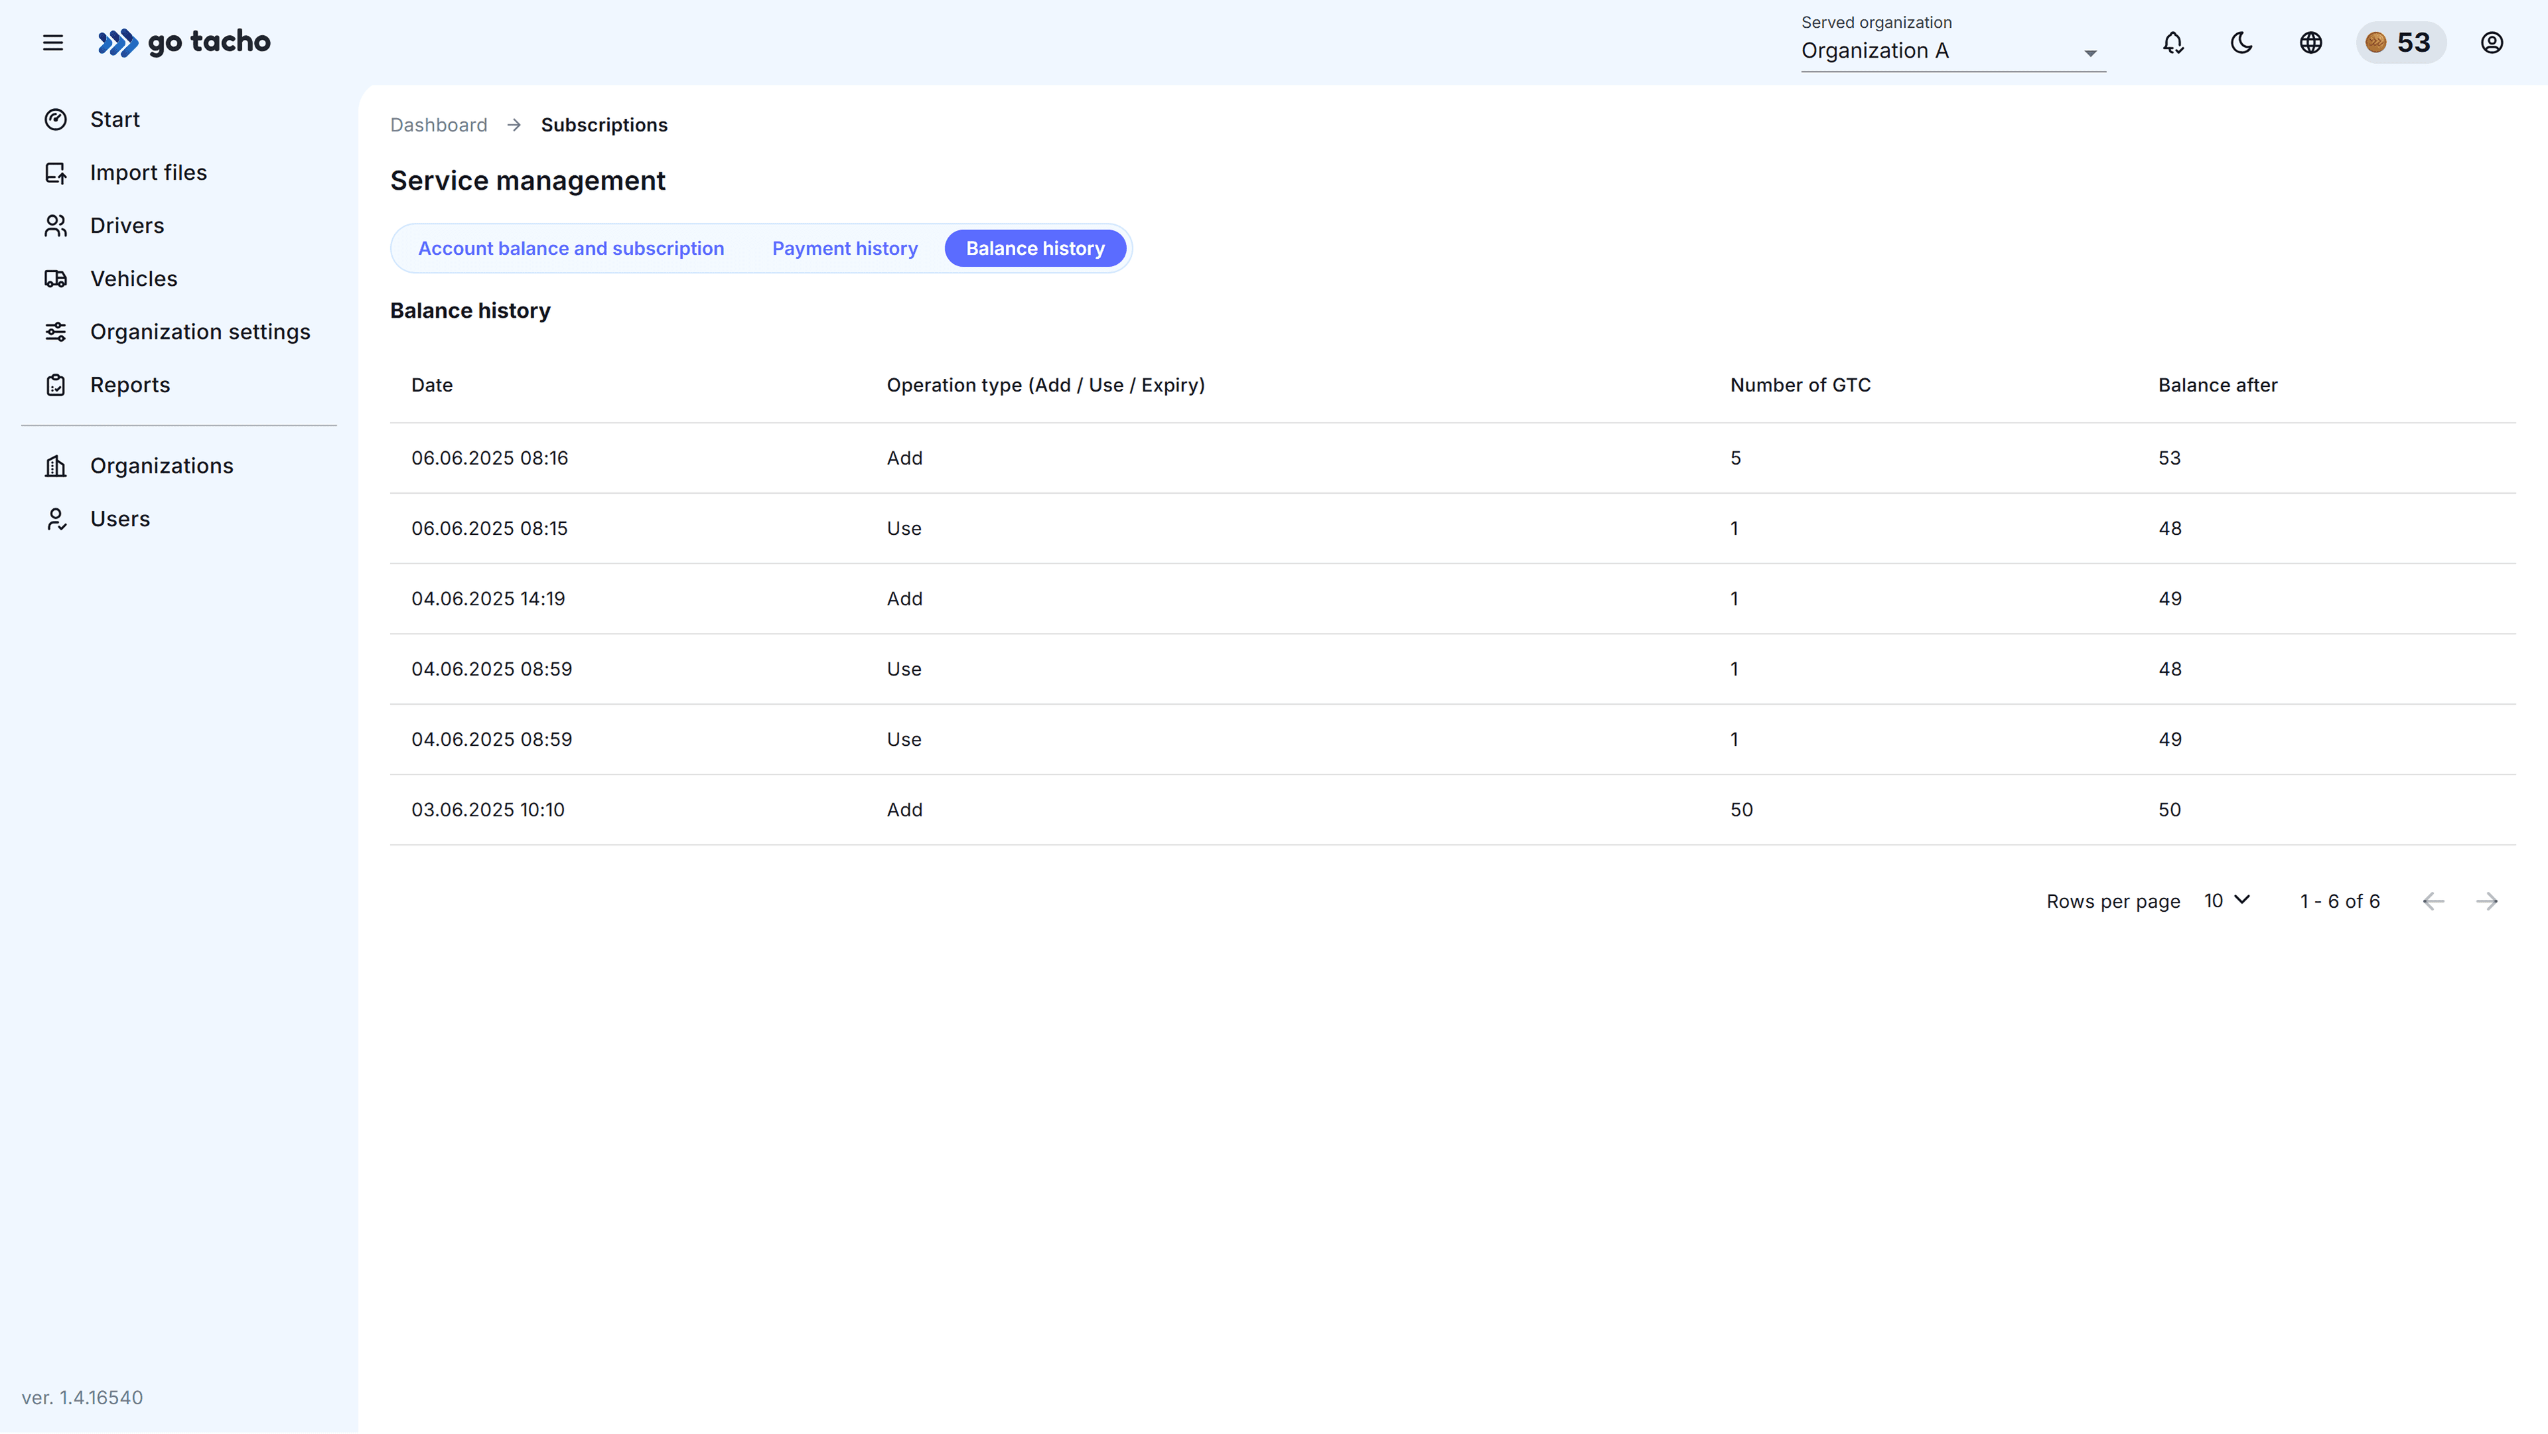This screenshot has width=2548, height=1434.
Task: Open the Organizations section
Action: [x=161, y=465]
